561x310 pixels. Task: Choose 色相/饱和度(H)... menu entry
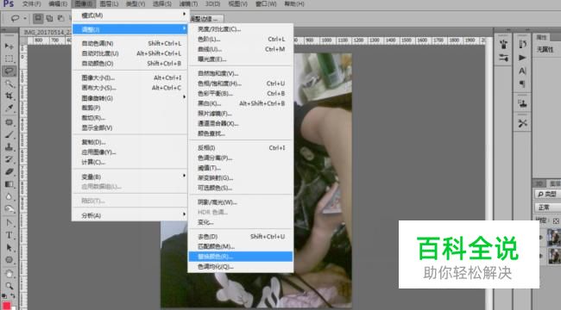[x=241, y=84]
